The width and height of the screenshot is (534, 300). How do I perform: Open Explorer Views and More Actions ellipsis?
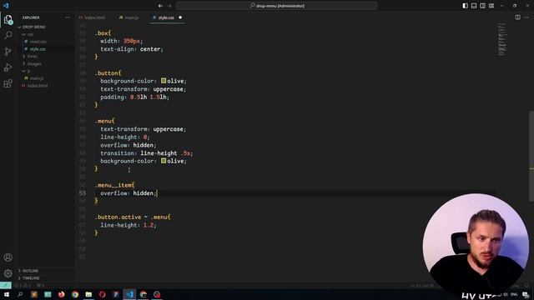tap(68, 17)
